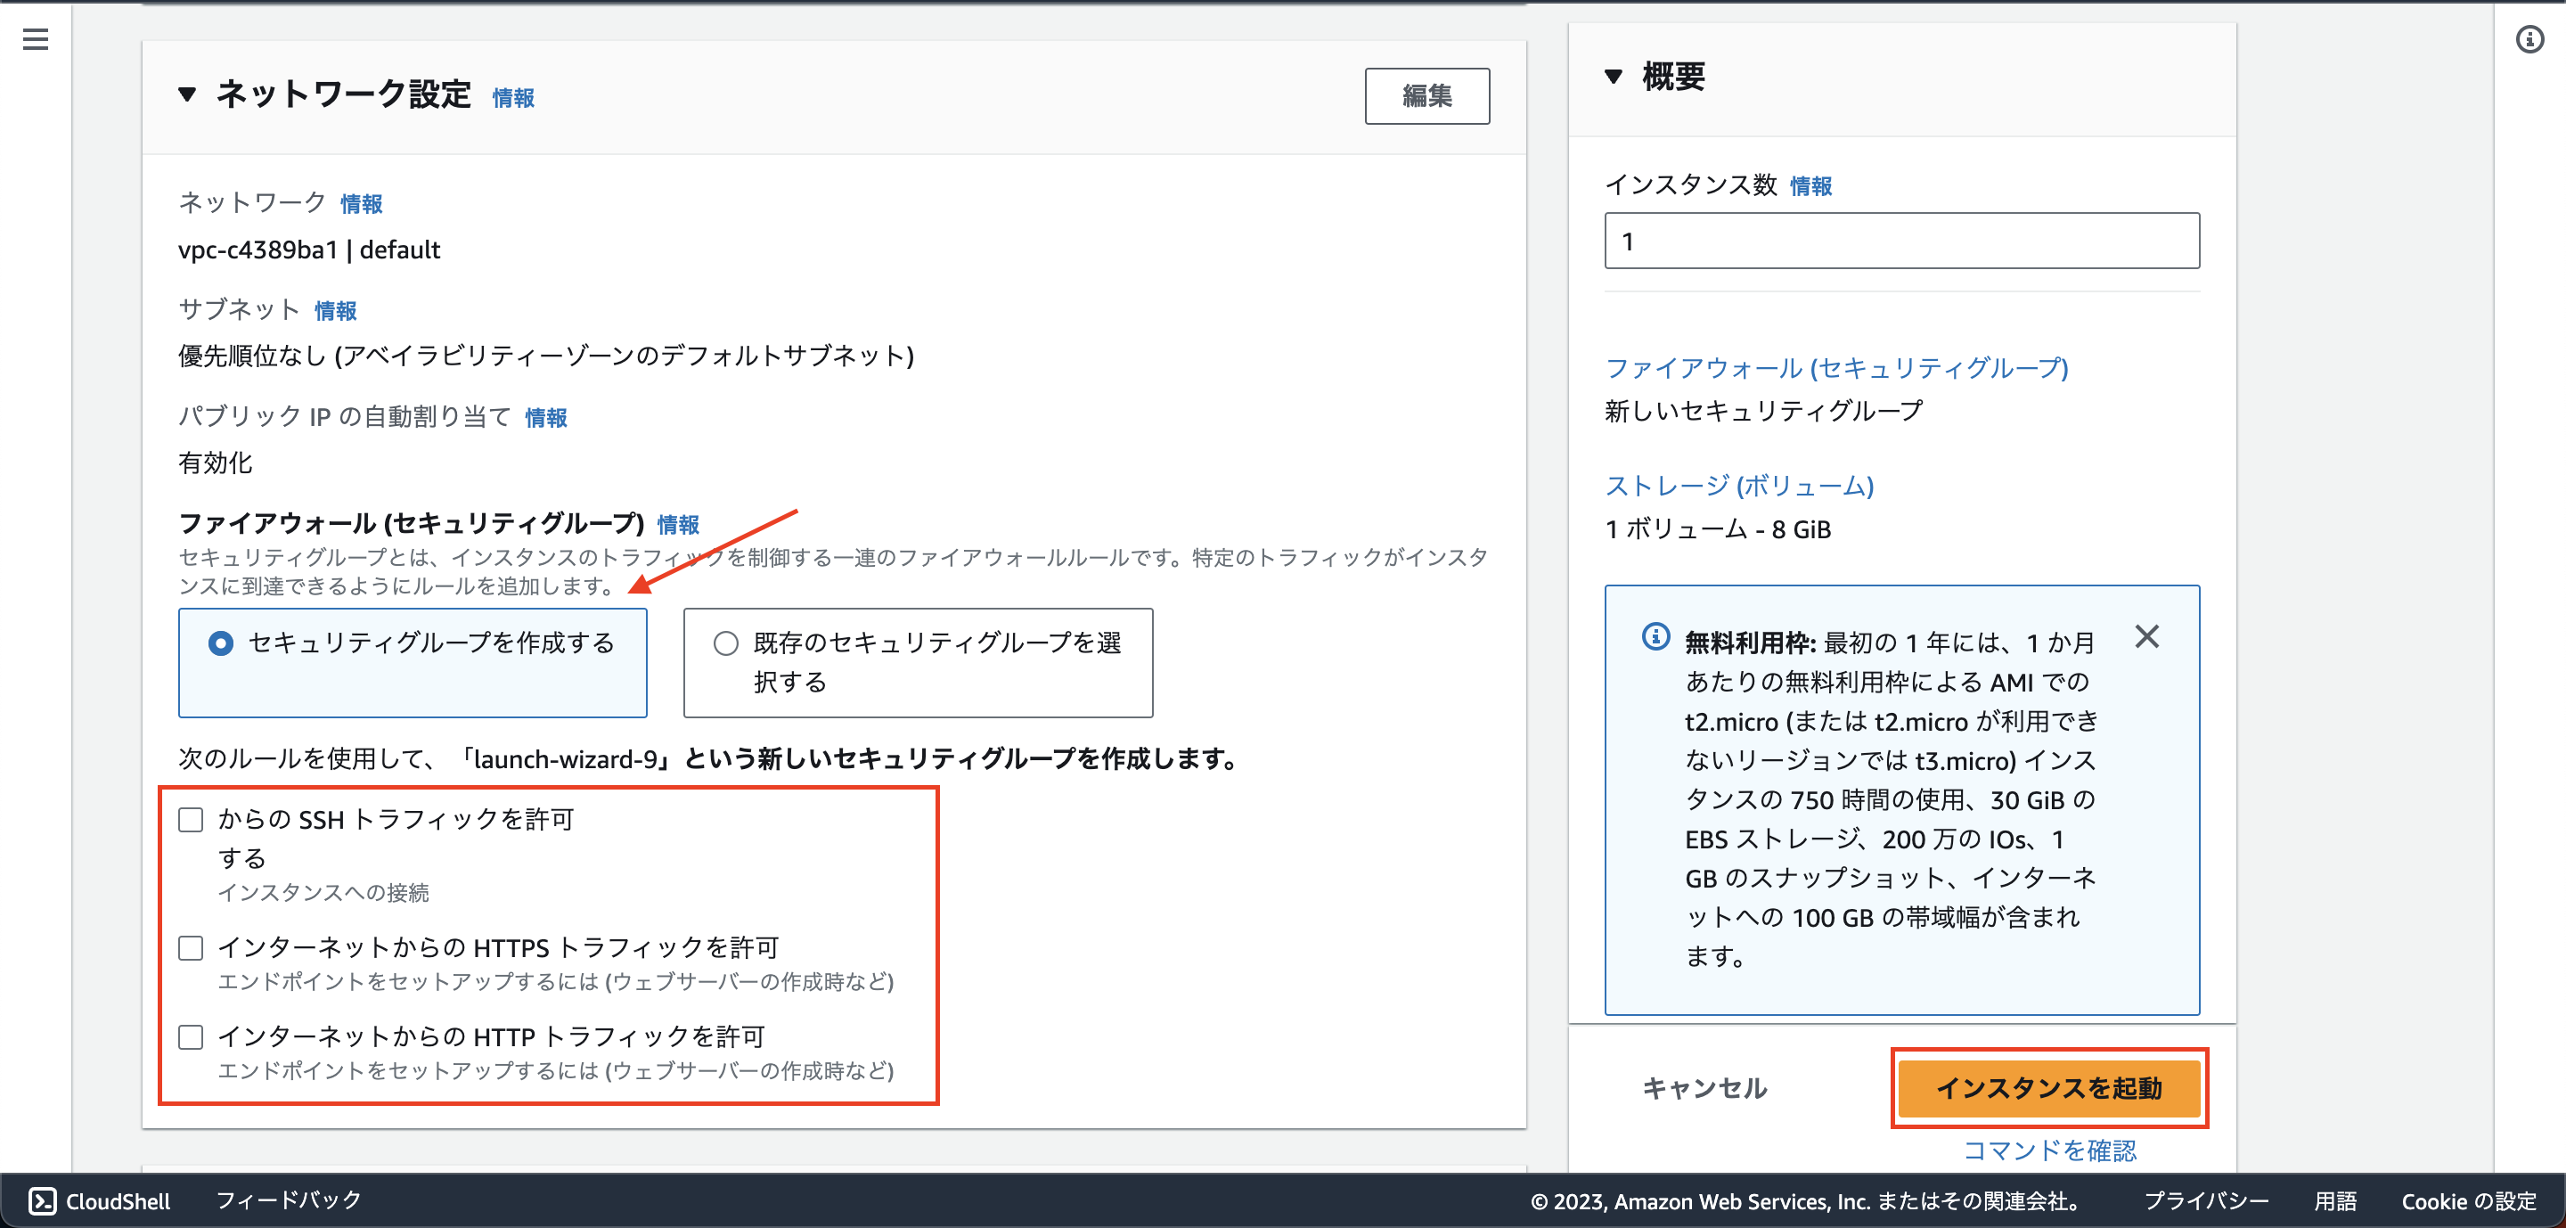Open the hamburger navigation menu

coord(36,40)
